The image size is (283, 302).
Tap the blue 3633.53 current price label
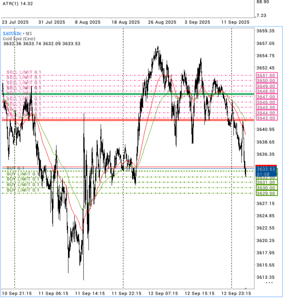click(266, 172)
